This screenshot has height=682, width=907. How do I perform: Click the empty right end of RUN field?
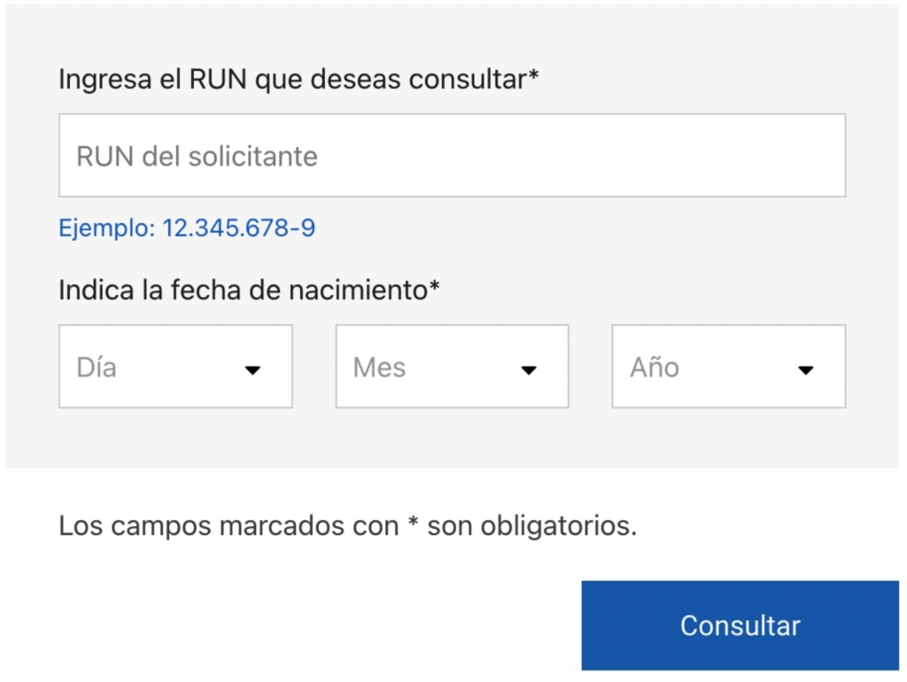[779, 156]
